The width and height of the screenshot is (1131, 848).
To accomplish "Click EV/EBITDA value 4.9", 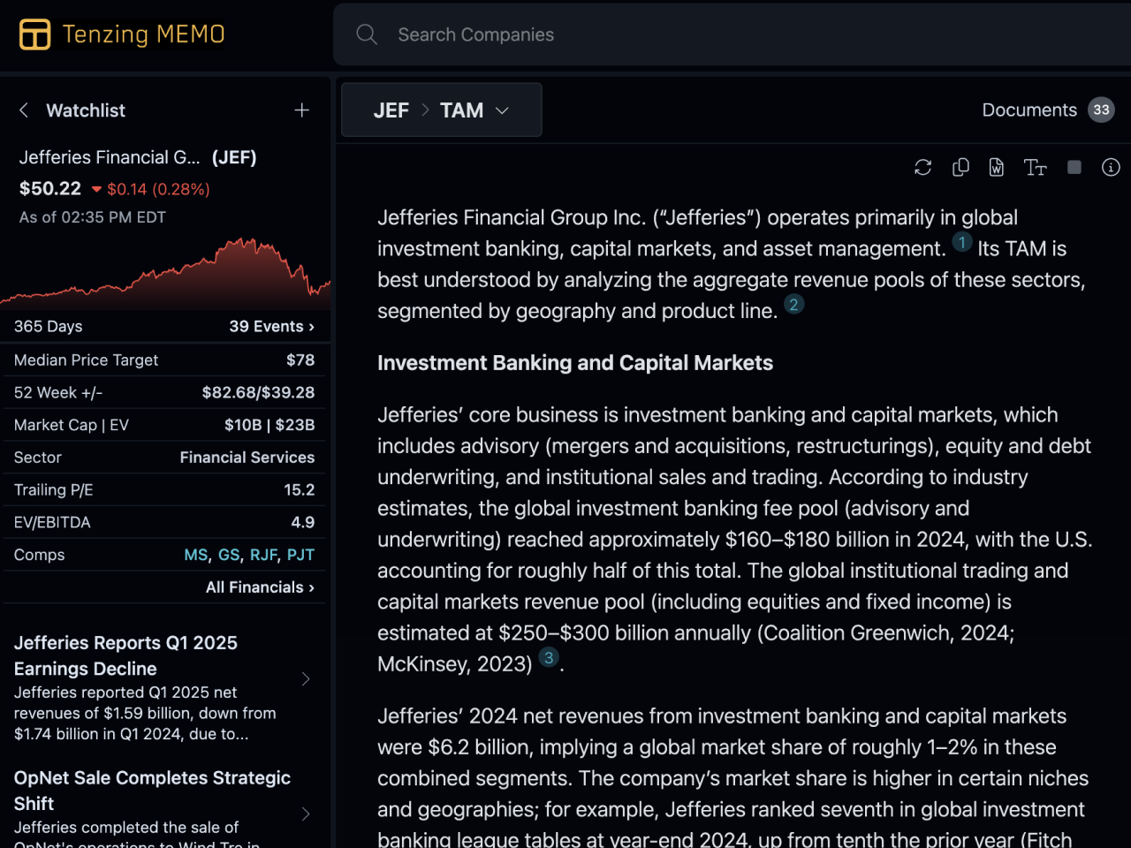I will 303,522.
